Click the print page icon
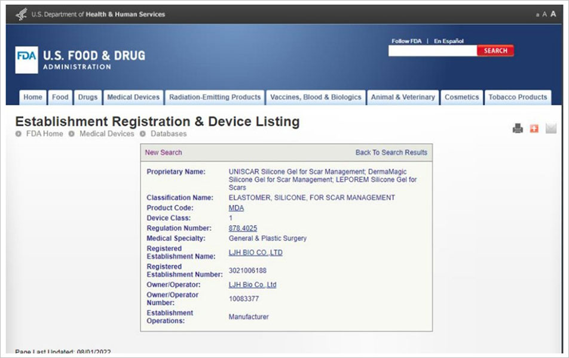Viewport: 569px width, 358px height. (518, 128)
